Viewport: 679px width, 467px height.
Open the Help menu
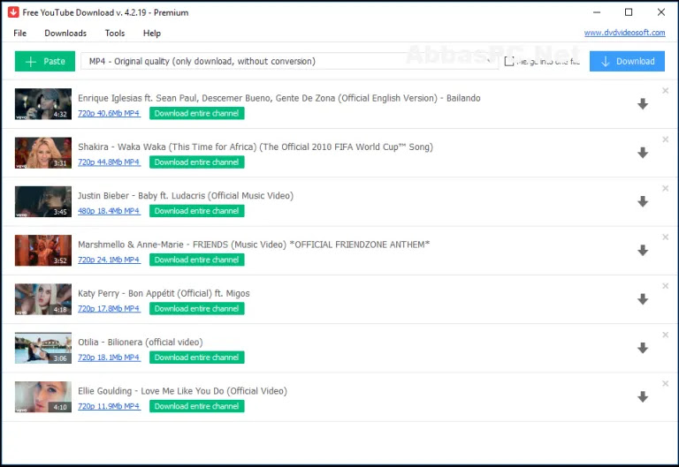click(152, 34)
